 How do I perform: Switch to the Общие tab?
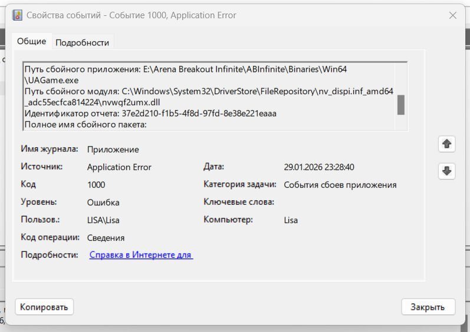tap(31, 41)
